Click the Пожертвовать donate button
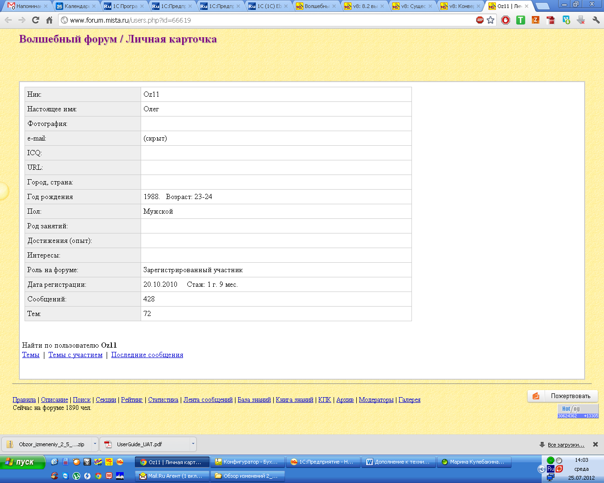Image resolution: width=604 pixels, height=483 pixels. point(562,396)
